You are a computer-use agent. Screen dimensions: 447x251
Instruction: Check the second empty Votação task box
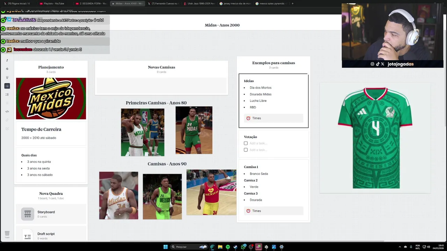(246, 150)
